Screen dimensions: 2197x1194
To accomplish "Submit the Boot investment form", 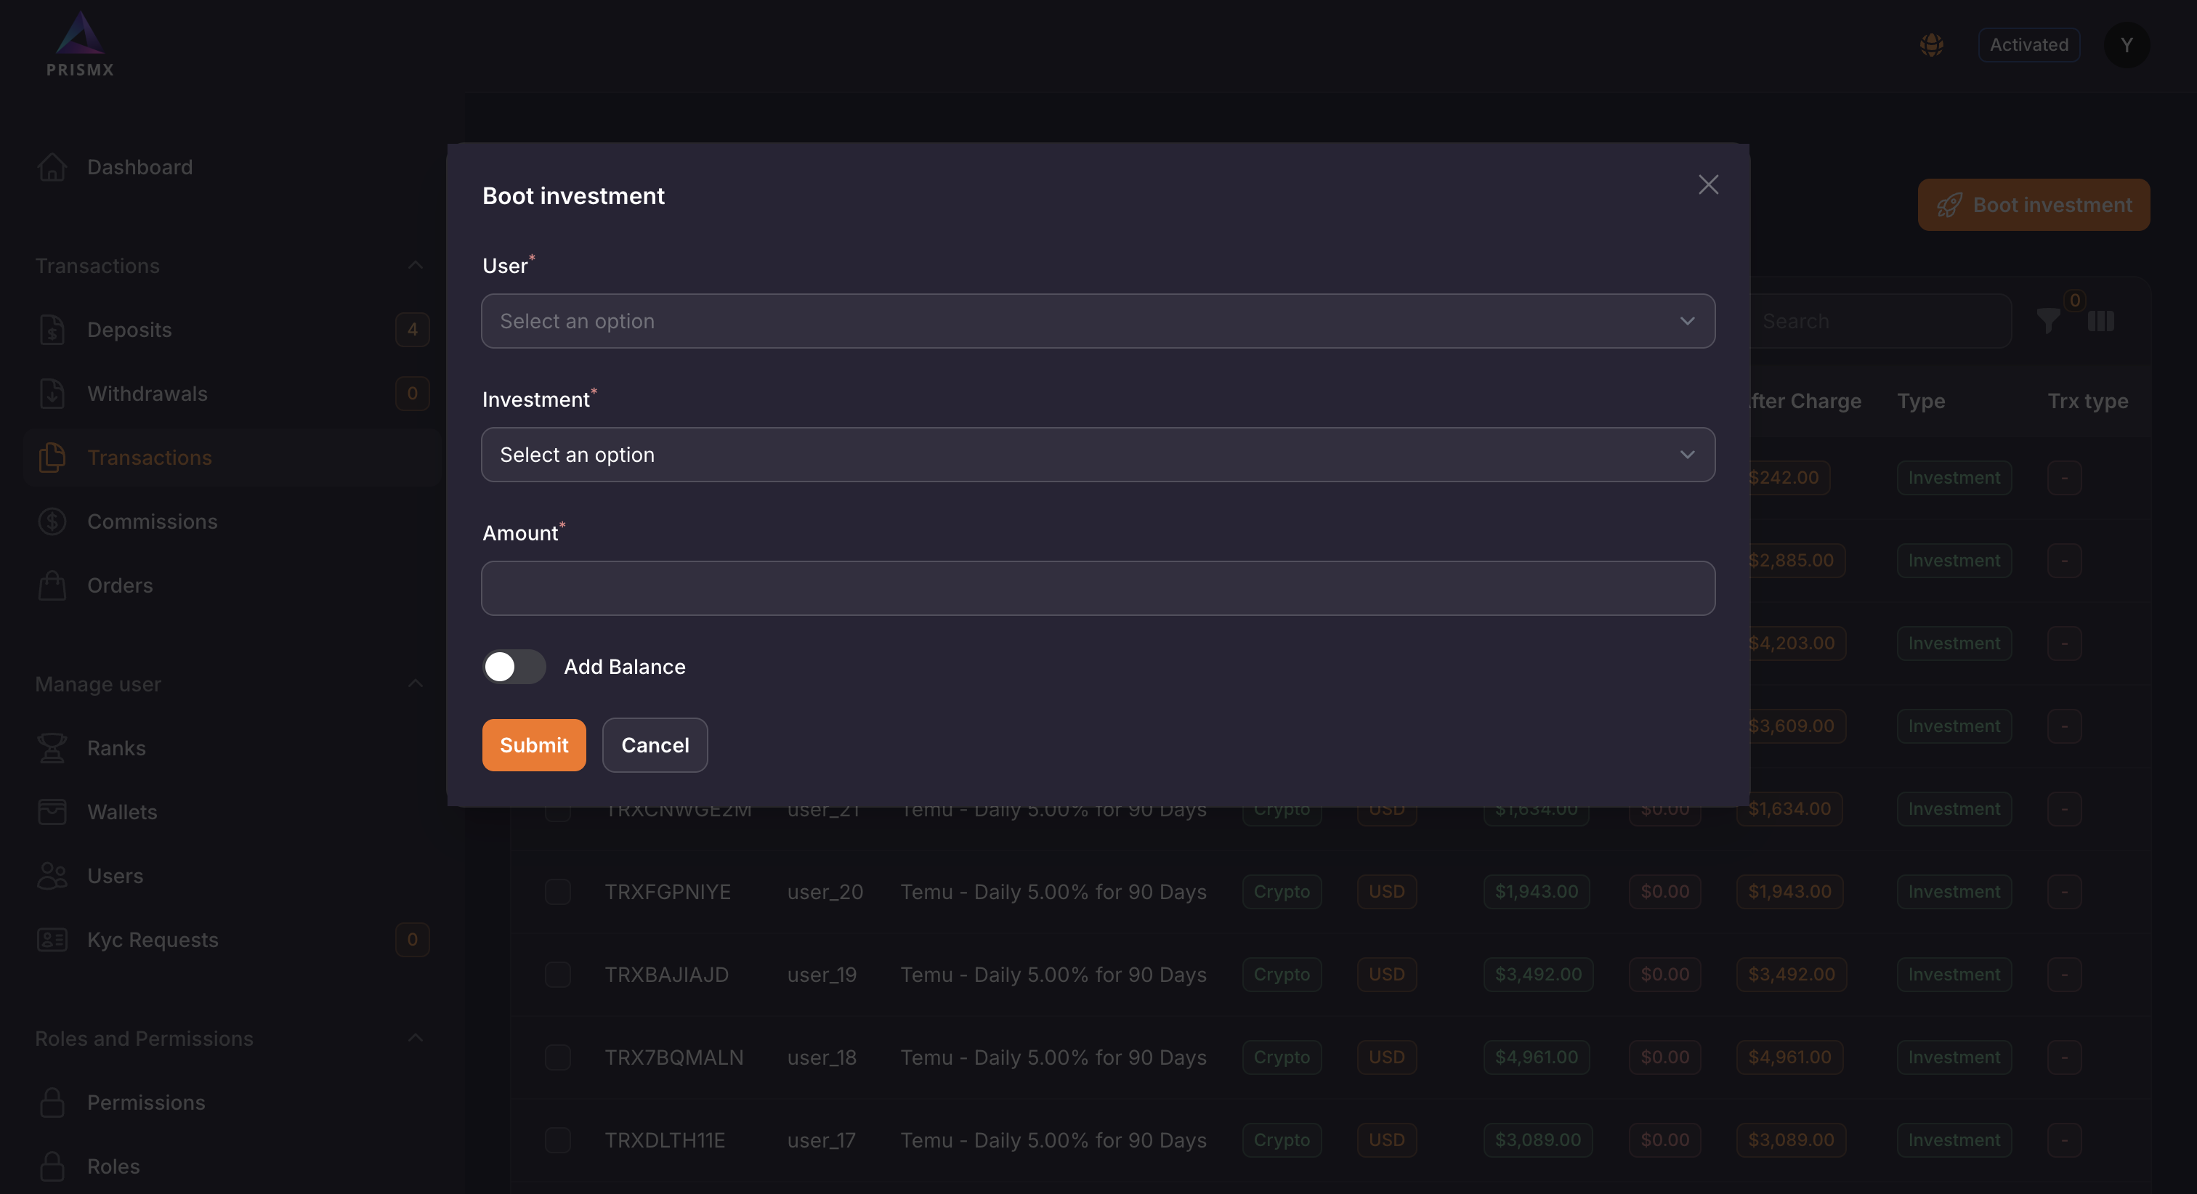I will (x=534, y=745).
